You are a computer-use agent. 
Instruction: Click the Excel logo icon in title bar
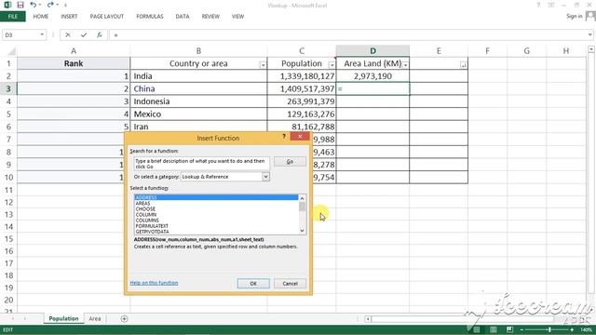point(7,5)
